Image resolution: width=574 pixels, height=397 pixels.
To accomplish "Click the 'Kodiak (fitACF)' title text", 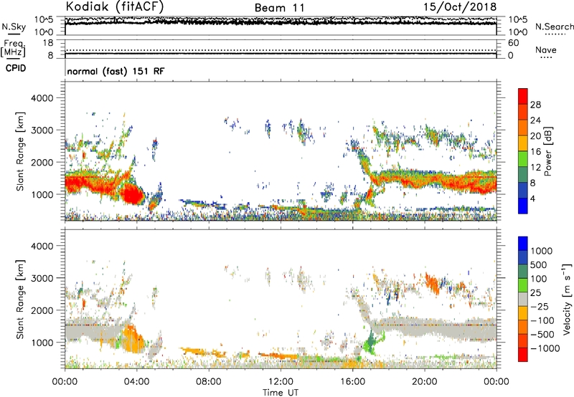I will pos(115,6).
